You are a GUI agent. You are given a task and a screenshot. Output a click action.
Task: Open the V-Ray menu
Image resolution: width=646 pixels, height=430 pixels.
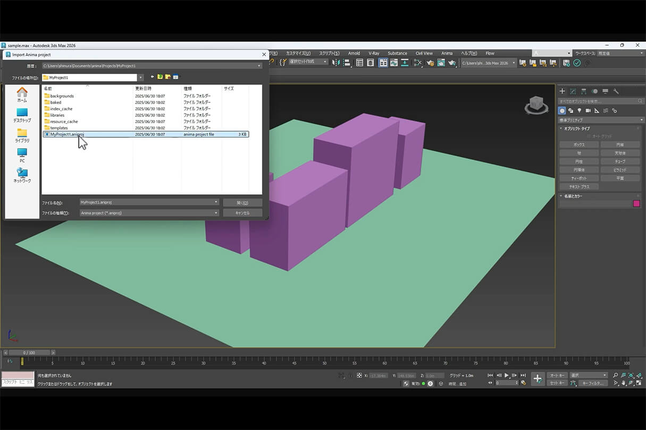point(374,53)
